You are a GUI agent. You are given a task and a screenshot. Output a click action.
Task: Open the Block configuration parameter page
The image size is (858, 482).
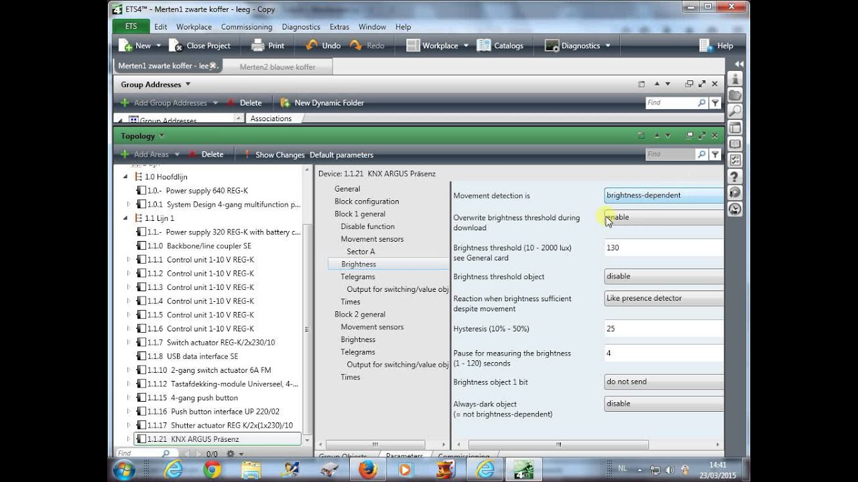367,202
